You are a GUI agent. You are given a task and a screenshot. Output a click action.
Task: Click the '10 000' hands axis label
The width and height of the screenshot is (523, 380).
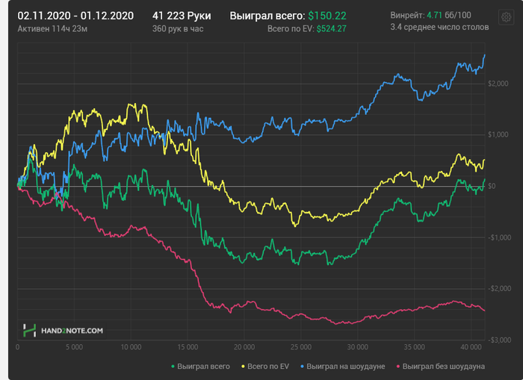pos(131,347)
